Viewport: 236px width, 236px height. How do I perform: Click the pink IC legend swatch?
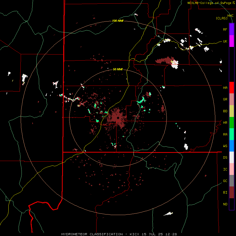(232, 169)
